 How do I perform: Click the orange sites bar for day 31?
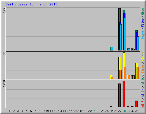[x=138, y=73]
